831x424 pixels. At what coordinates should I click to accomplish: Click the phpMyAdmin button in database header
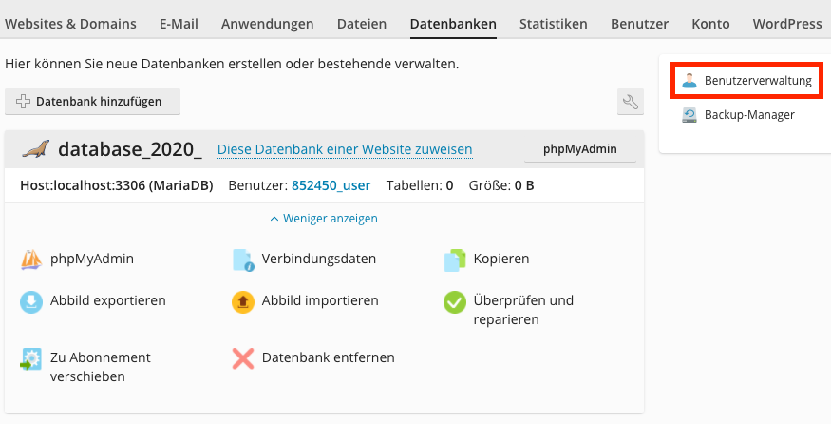tap(580, 149)
